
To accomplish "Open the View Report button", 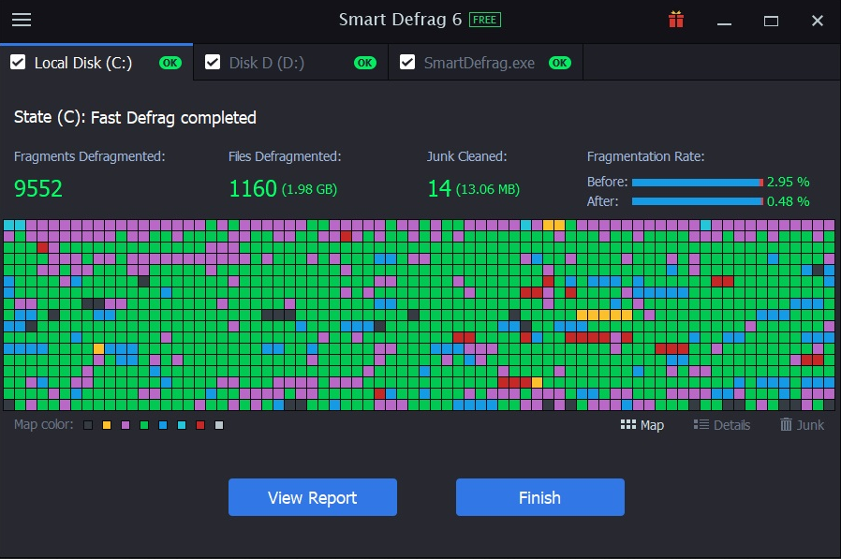I will (313, 497).
